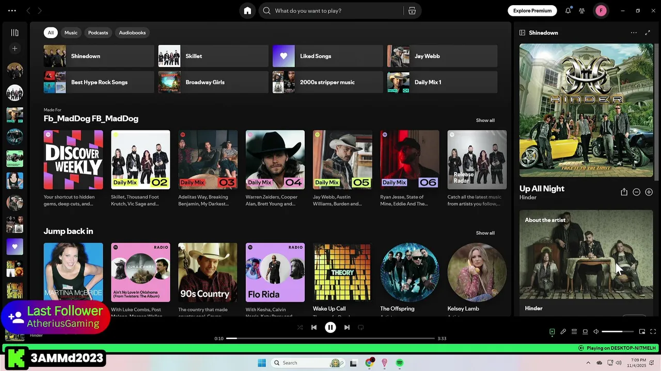Open Discover Weekly playlist cover

73,160
